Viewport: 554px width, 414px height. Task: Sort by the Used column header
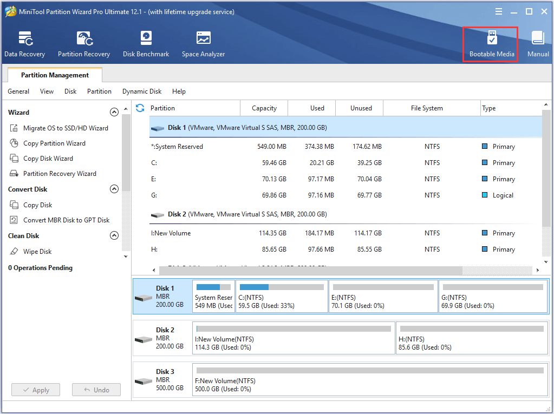click(x=311, y=108)
